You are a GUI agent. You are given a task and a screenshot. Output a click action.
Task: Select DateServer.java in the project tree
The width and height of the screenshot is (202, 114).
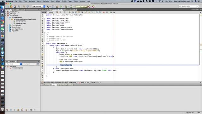21,23
